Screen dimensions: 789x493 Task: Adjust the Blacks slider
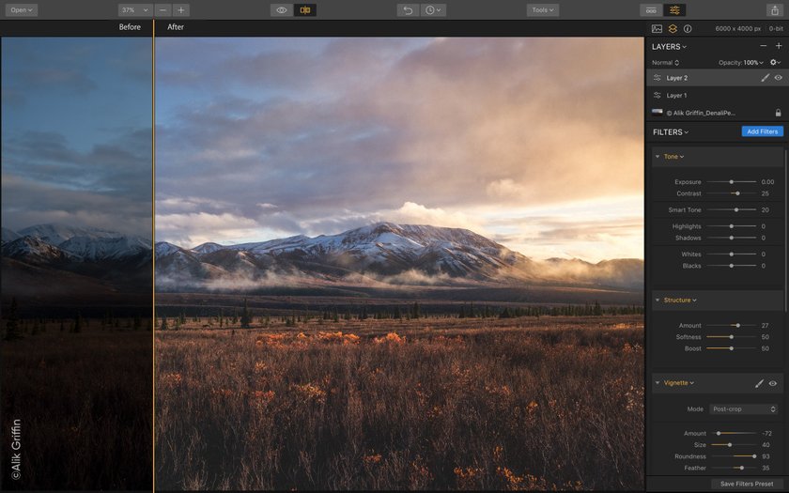coord(731,266)
